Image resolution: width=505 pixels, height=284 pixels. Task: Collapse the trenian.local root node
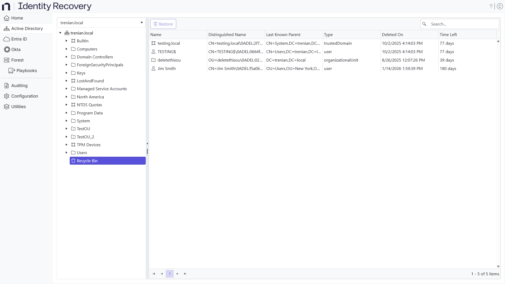click(x=60, y=33)
